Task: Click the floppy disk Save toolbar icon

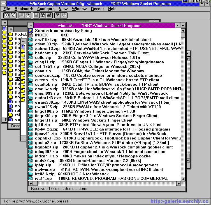Action: tap(36, 15)
